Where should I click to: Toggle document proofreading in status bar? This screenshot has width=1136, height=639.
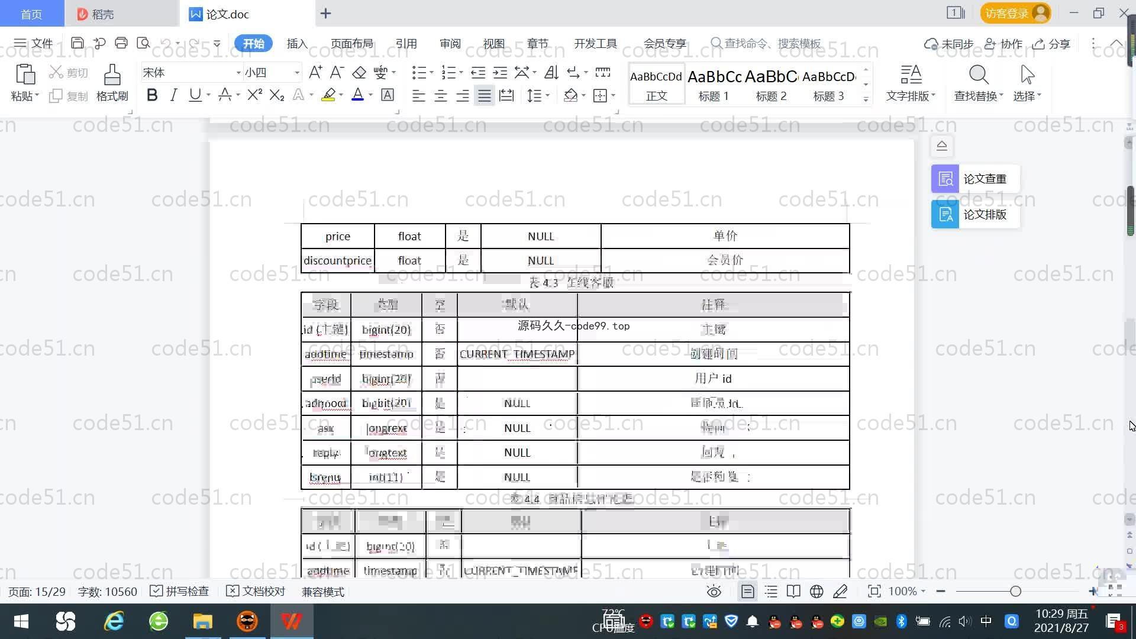[x=256, y=591]
